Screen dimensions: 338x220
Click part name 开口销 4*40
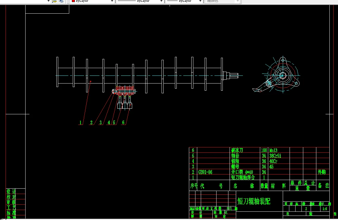242,172
